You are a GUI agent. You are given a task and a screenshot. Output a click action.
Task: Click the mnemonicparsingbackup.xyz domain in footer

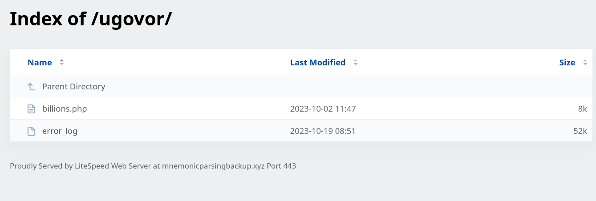pyautogui.click(x=213, y=166)
